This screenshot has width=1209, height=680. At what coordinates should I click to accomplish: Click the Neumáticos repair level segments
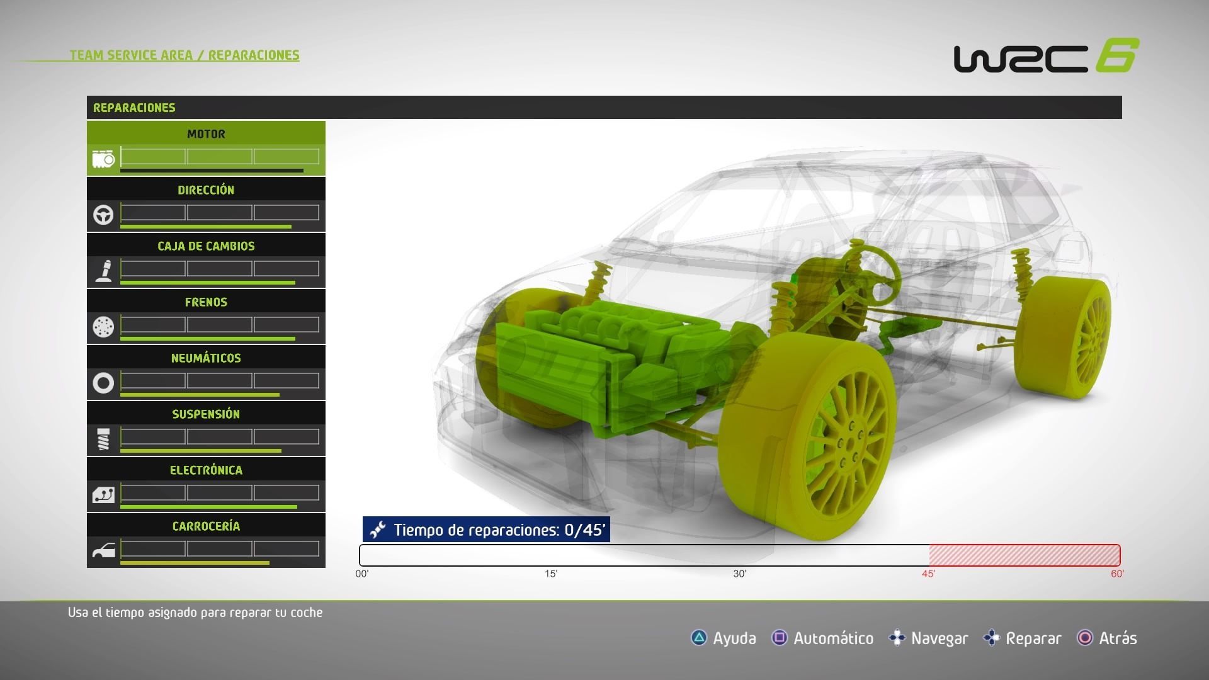pos(220,381)
